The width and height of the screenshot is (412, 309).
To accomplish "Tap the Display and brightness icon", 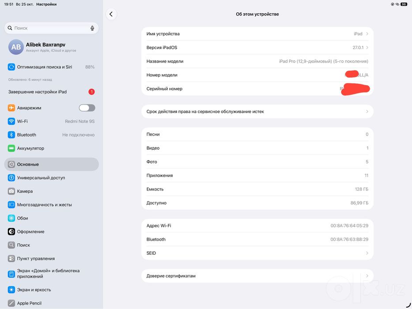I will 11,290.
